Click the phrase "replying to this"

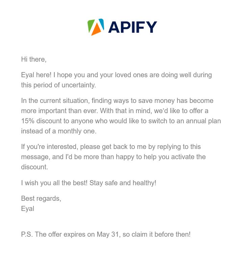point(179,147)
